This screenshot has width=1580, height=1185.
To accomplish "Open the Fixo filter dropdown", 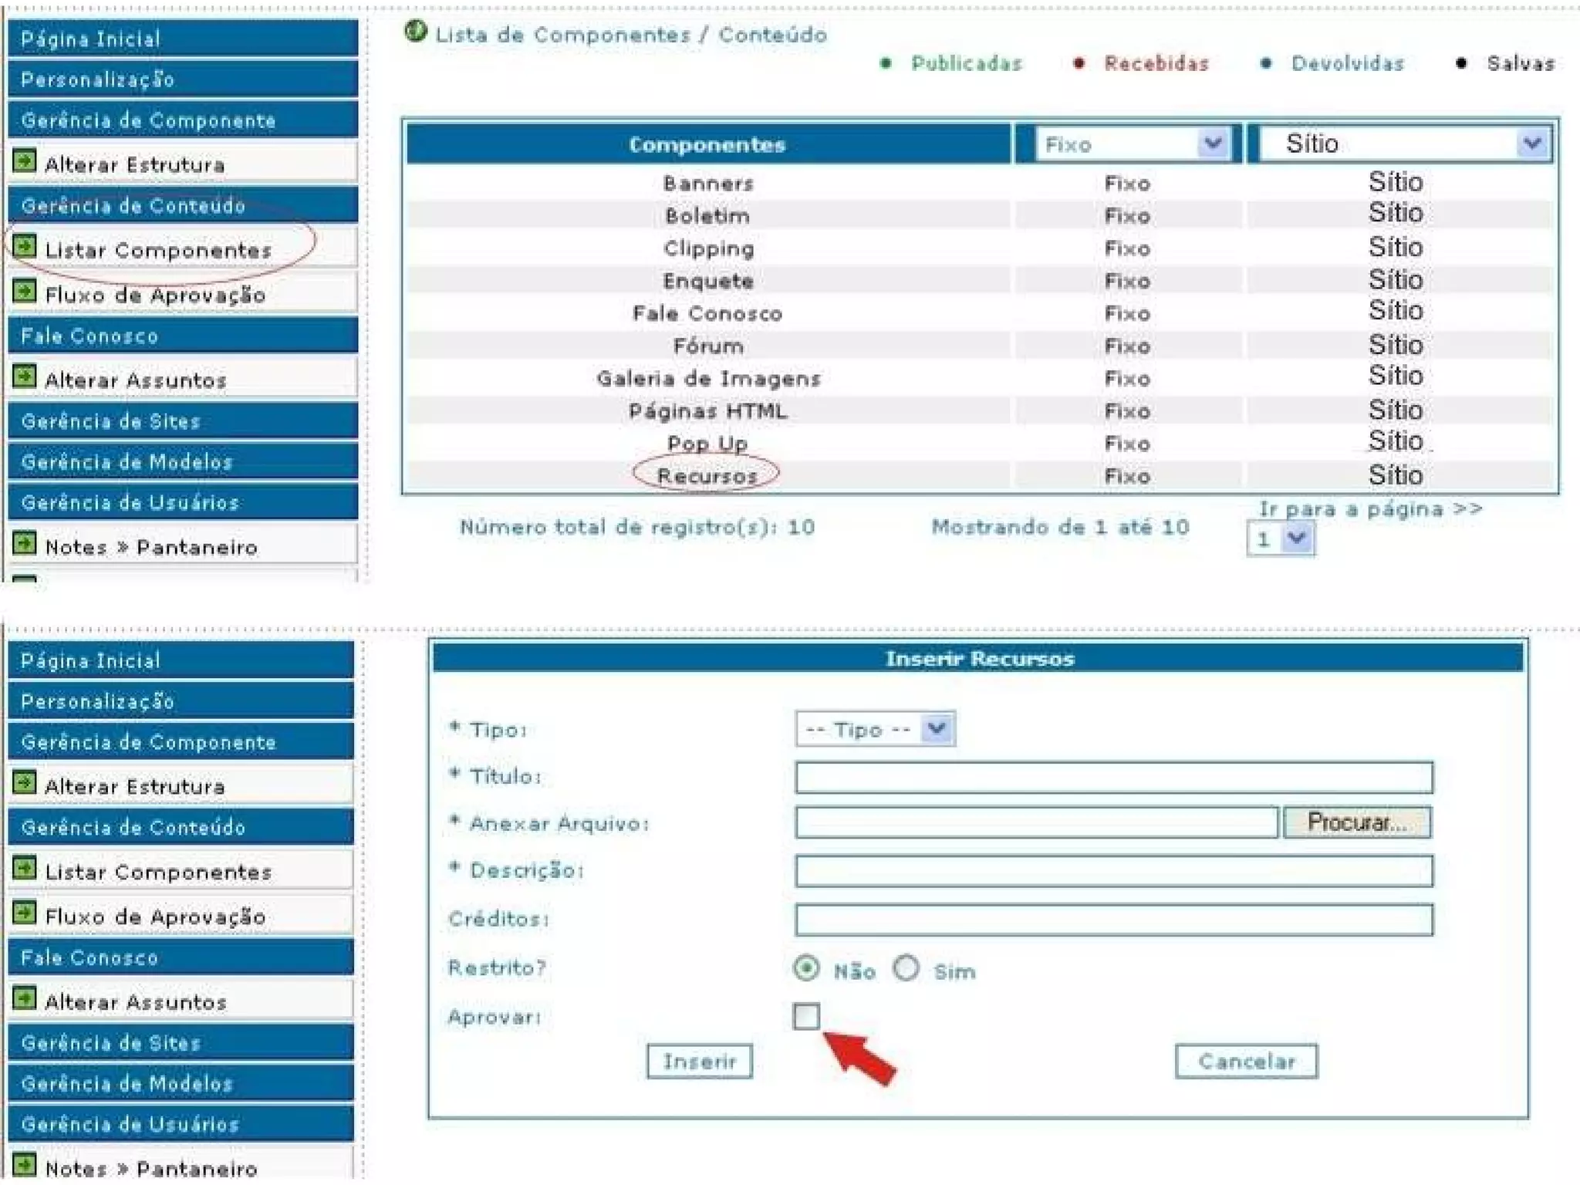I will [1213, 143].
